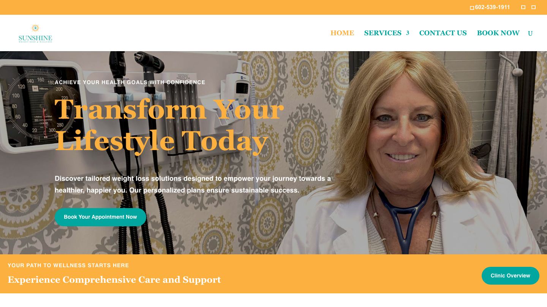Open the last social icon in top bar
This screenshot has width=547, height=307.
(533, 7)
